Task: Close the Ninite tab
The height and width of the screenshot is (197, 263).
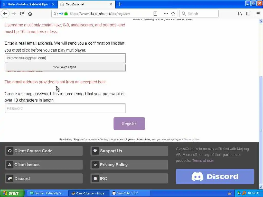Action: click(x=53, y=4)
